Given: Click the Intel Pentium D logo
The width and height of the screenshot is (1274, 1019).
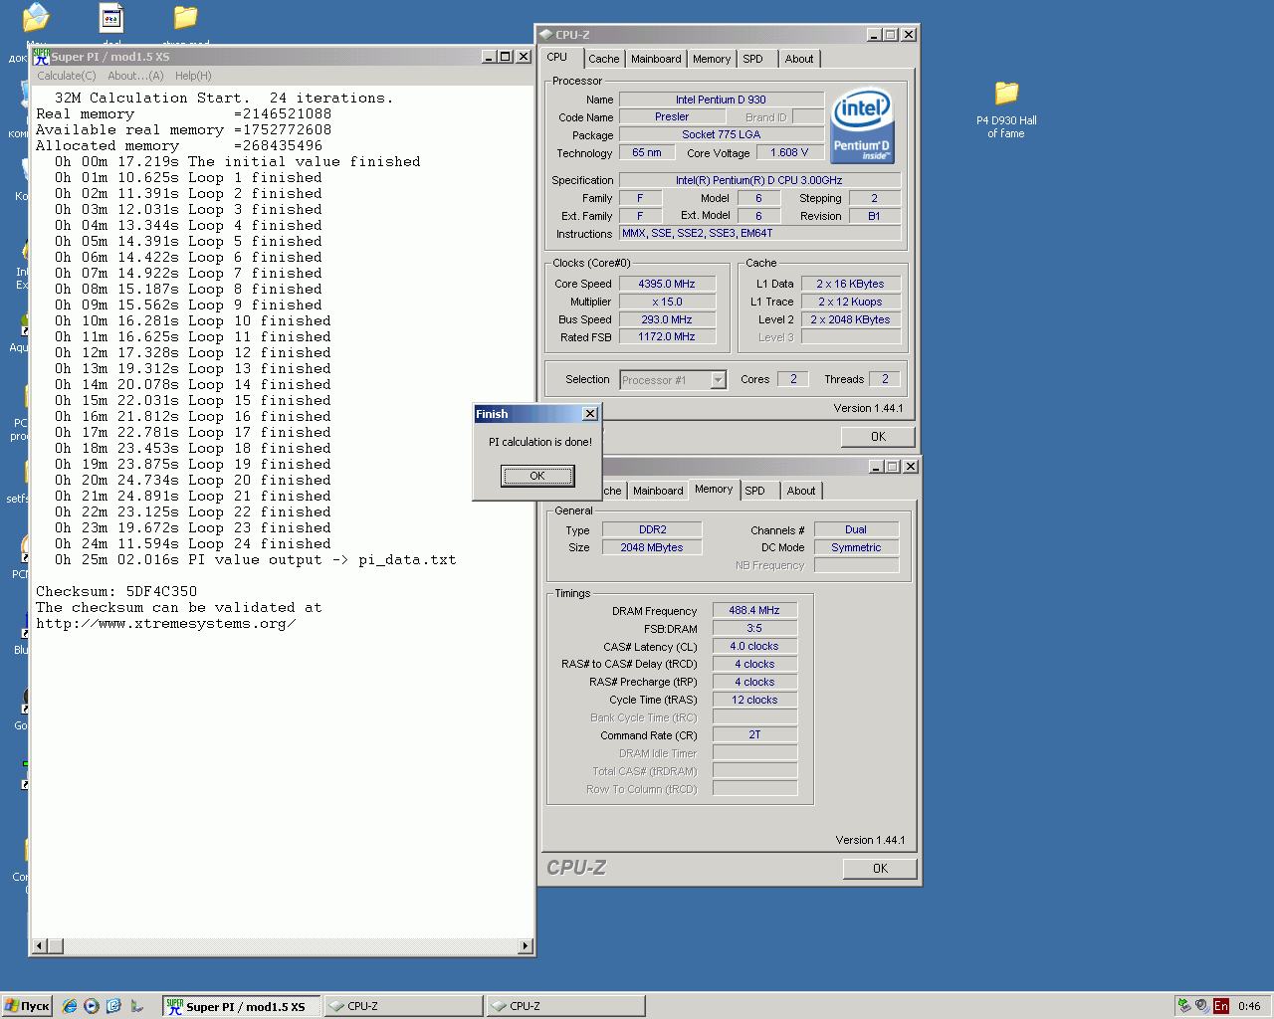Looking at the screenshot, I should [x=862, y=126].
